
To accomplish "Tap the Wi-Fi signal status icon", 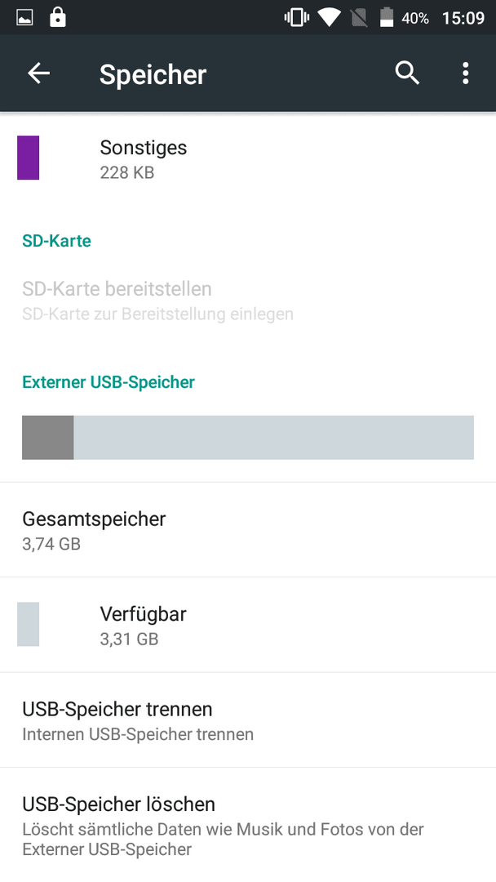I will tap(329, 18).
